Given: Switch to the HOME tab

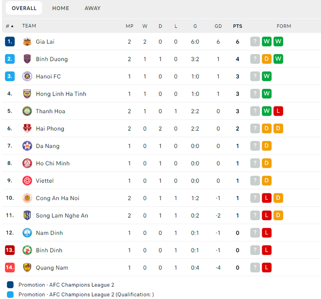Looking at the screenshot, I should 60,8.
